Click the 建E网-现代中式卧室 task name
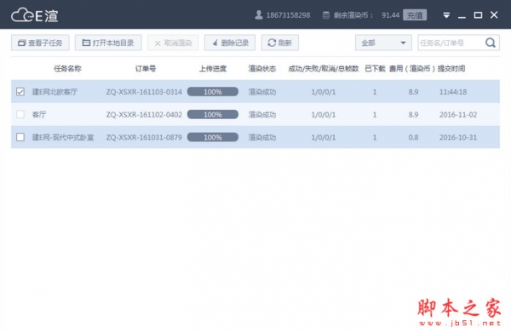 click(x=63, y=138)
